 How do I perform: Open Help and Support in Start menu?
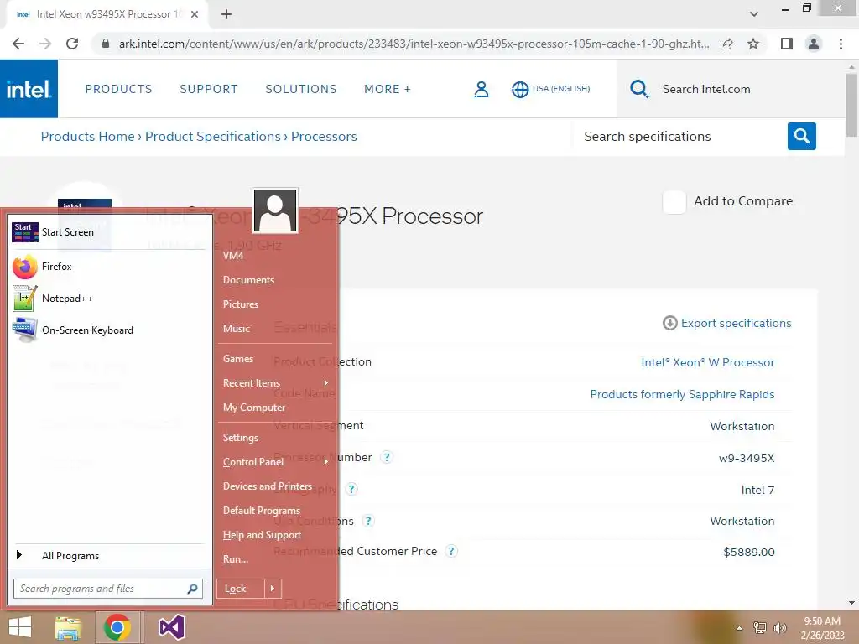pyautogui.click(x=262, y=535)
